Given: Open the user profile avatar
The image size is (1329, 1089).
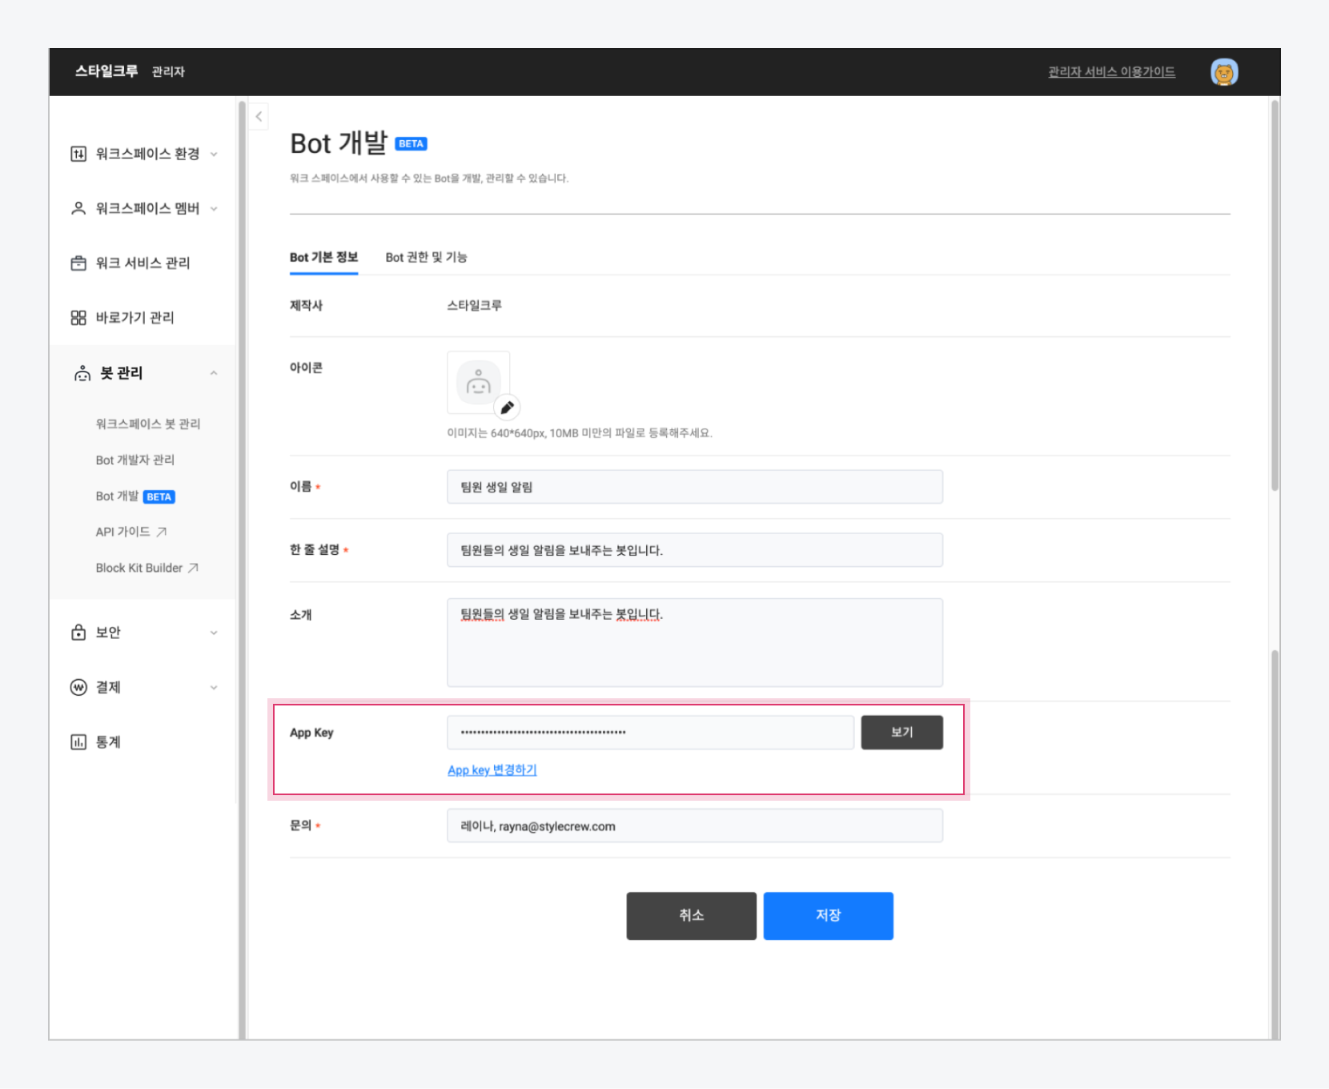Looking at the screenshot, I should coord(1224,72).
